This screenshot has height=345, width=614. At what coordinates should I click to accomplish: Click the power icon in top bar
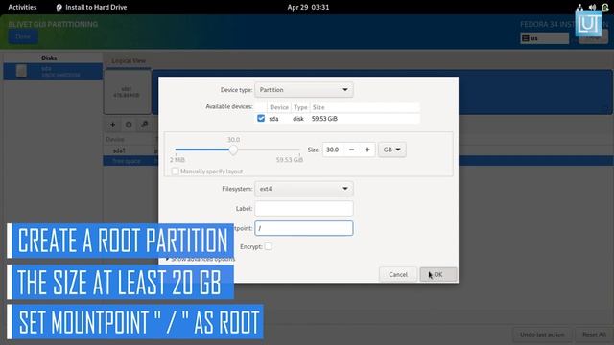(x=605, y=7)
